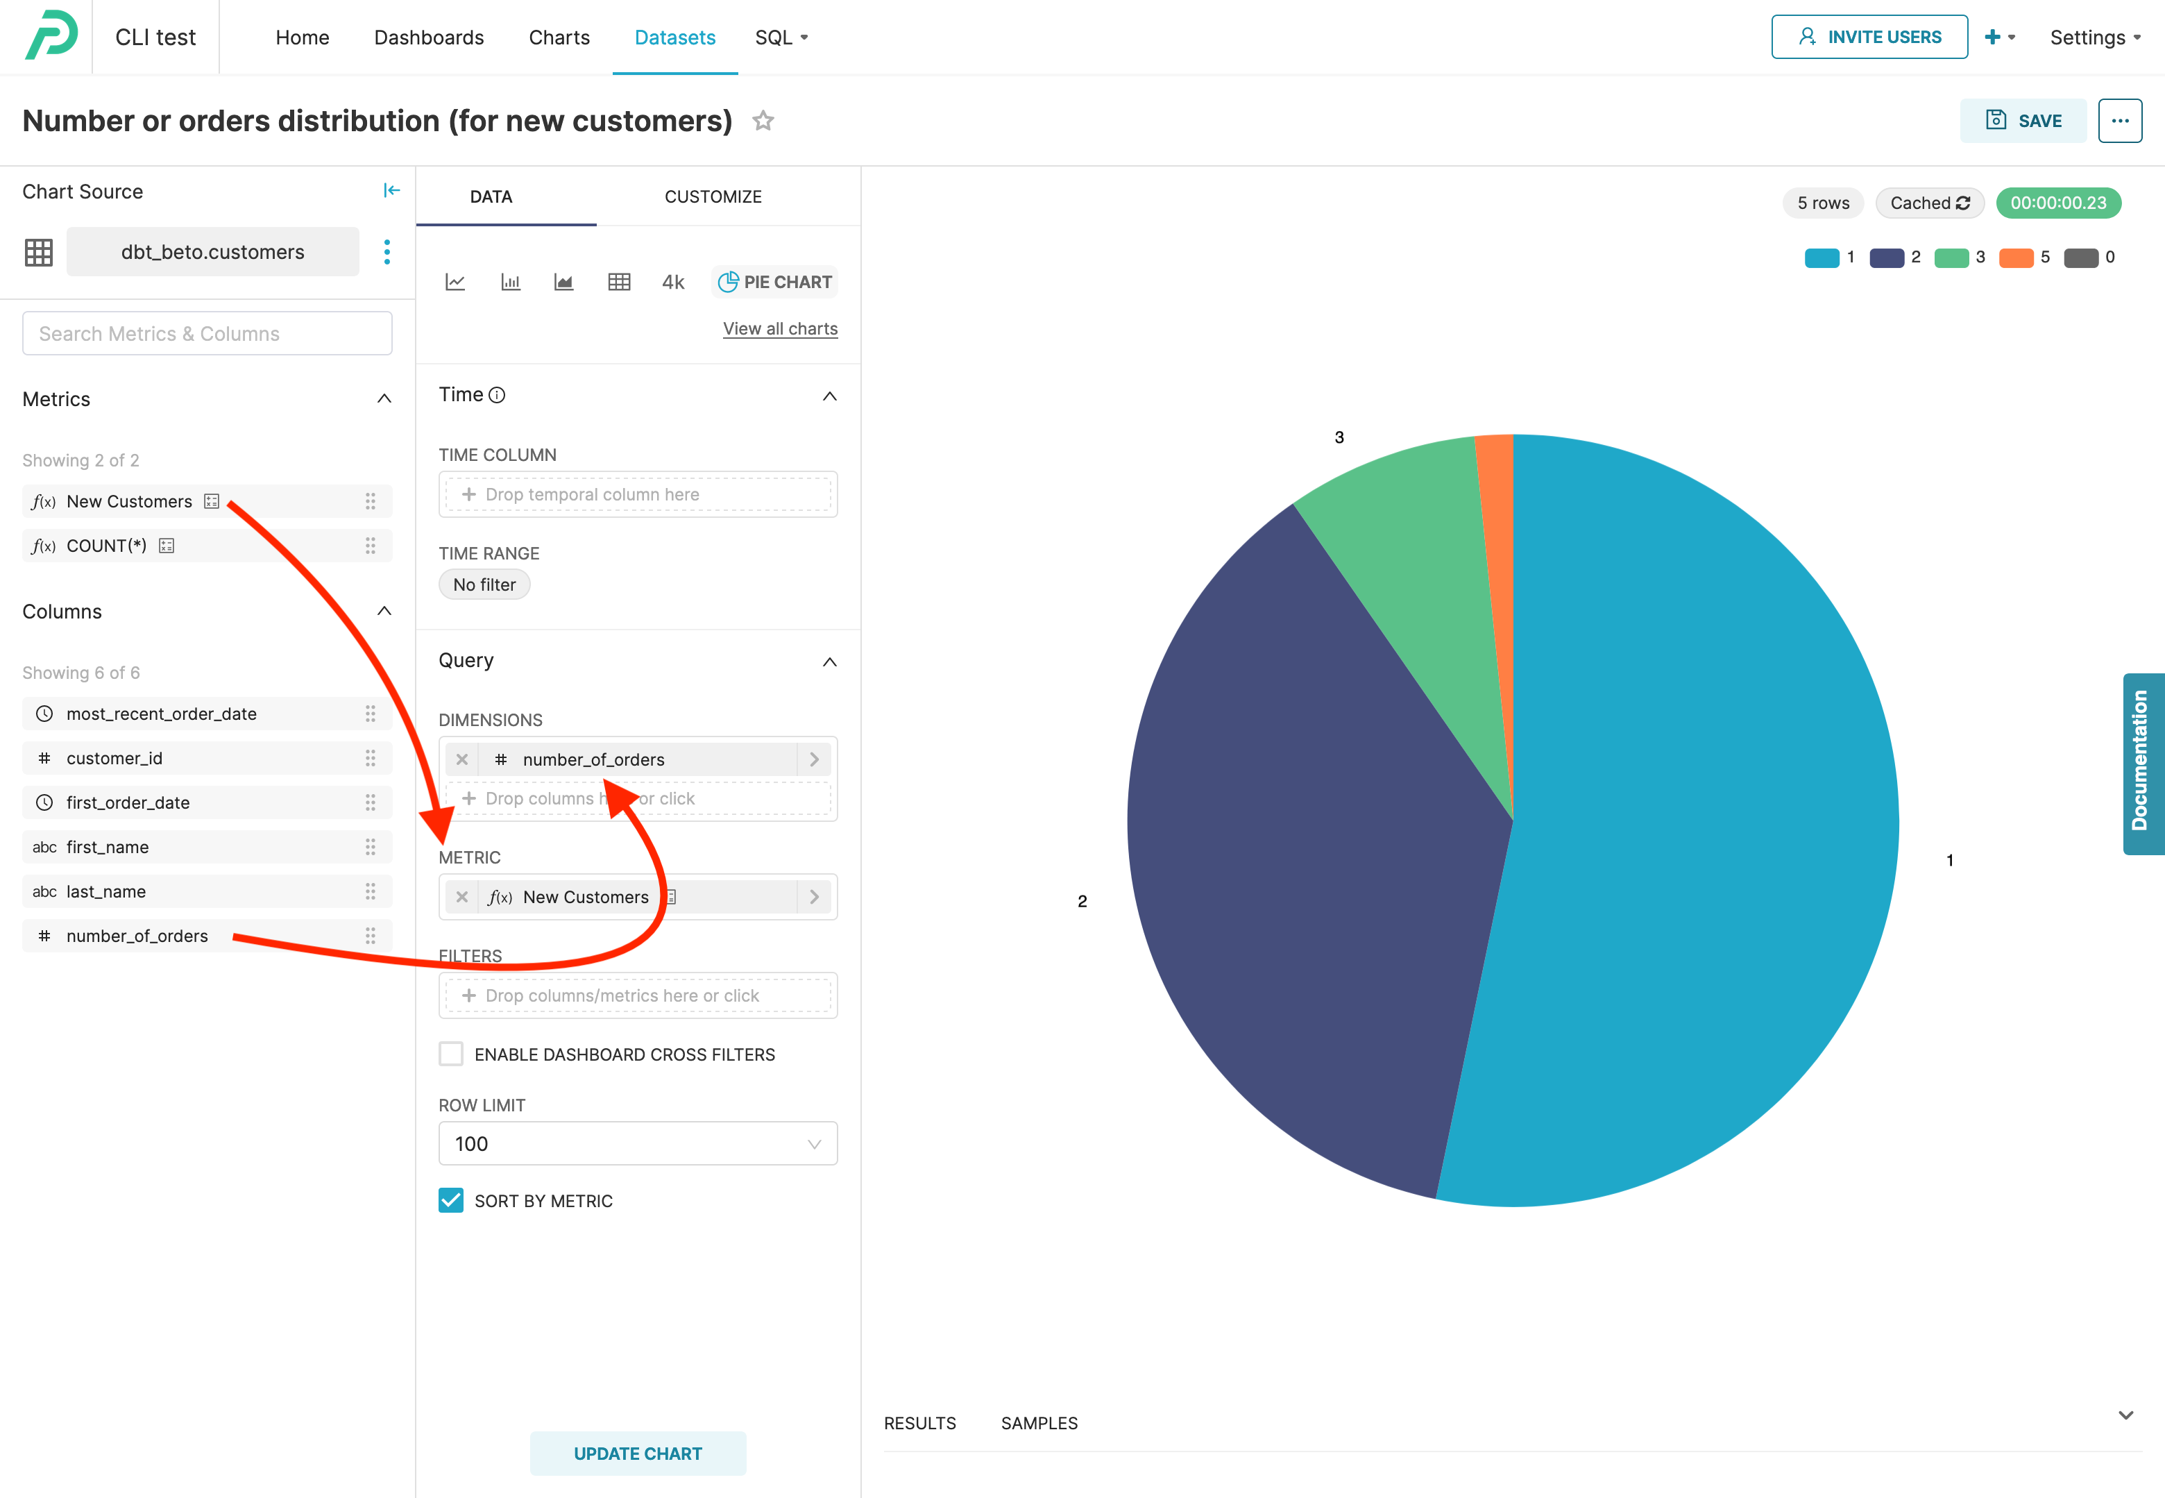Screen dimensions: 2165x1498
Task: Open the Row Limit dropdown
Action: [x=638, y=1143]
